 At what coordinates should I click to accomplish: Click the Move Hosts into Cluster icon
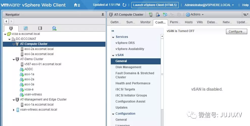pyautogui.click(x=158, y=15)
